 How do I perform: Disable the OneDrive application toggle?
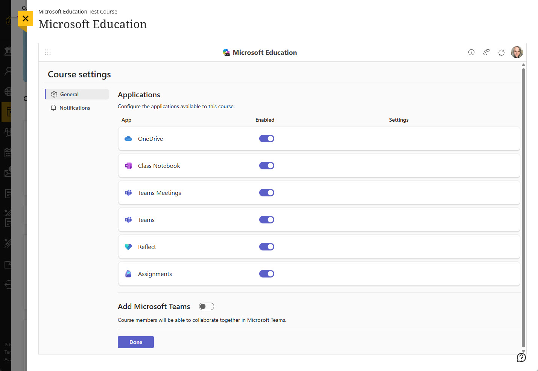[266, 139]
